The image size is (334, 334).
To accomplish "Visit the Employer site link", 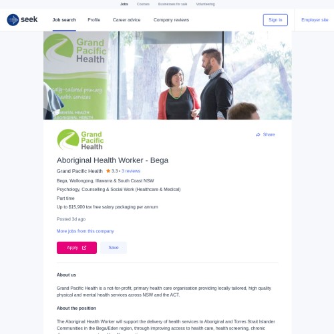I will [x=315, y=20].
